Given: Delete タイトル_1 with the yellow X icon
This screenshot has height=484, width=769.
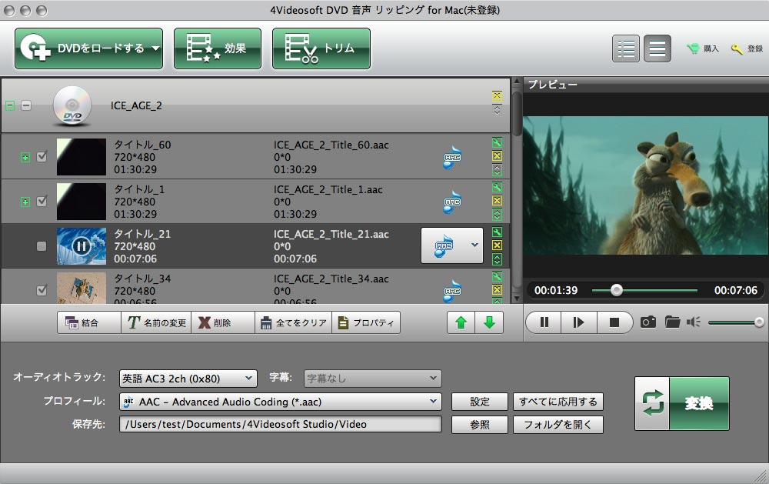Looking at the screenshot, I should [x=497, y=201].
